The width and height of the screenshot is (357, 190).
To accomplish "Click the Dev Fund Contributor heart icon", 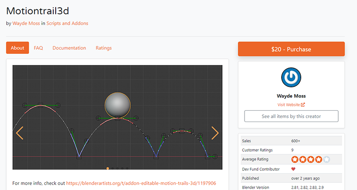I will 293,169.
